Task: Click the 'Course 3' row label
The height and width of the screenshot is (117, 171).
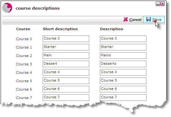Action: click(24, 64)
